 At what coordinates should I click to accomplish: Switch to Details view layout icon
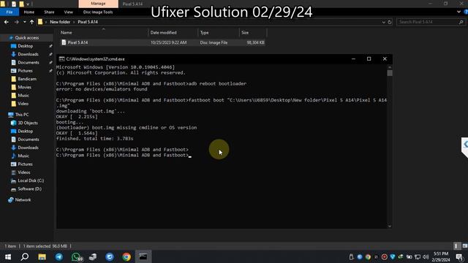456,246
